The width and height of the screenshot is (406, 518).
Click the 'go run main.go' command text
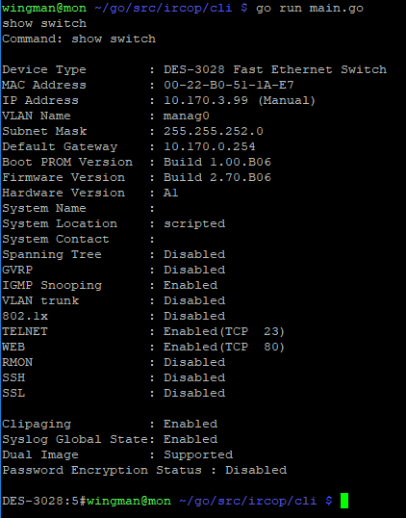tap(310, 8)
